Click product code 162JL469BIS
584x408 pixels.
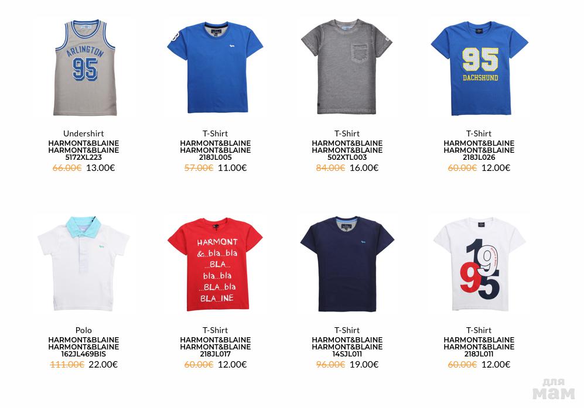click(x=83, y=354)
